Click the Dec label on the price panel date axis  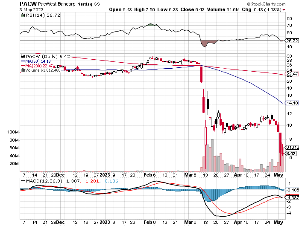pyautogui.click(x=61, y=175)
